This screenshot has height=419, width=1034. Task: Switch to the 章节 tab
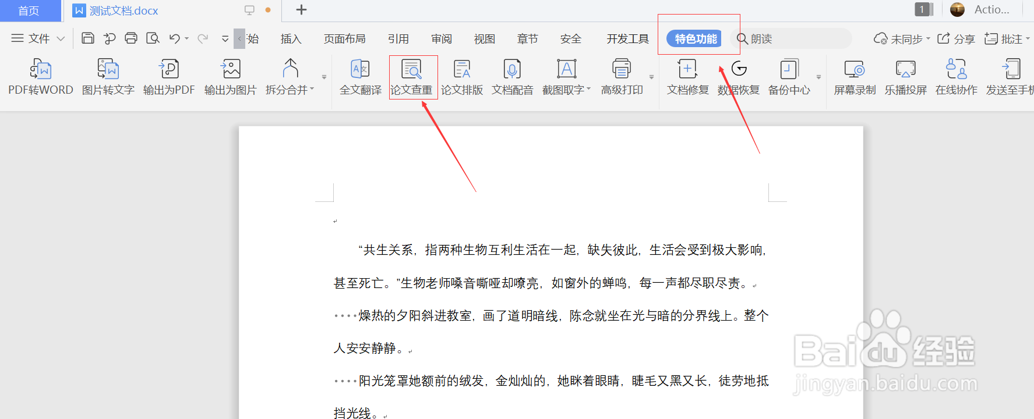pos(528,39)
